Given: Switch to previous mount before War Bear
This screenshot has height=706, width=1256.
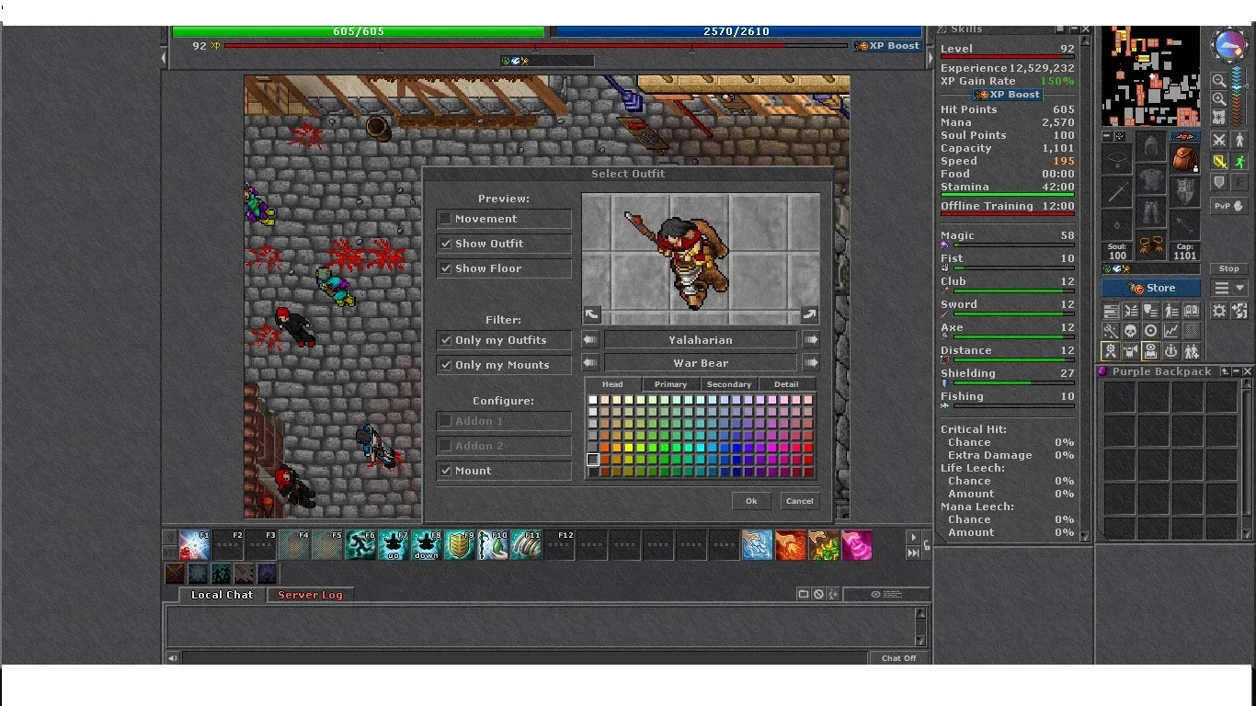Looking at the screenshot, I should tap(590, 363).
